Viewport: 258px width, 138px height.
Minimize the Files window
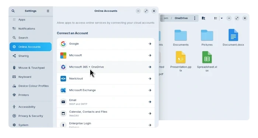229,18
